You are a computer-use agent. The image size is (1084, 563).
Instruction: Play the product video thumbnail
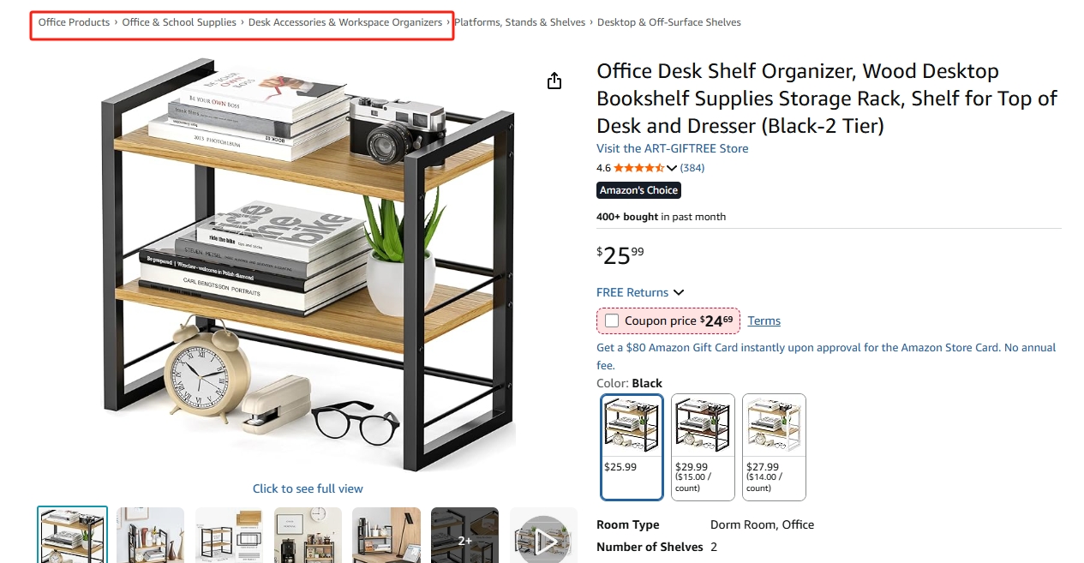coord(544,537)
